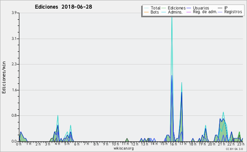Viewport: 247px width, 152px height.
Task: Click the 3.9 y-axis value
Action: [x=14, y=13]
